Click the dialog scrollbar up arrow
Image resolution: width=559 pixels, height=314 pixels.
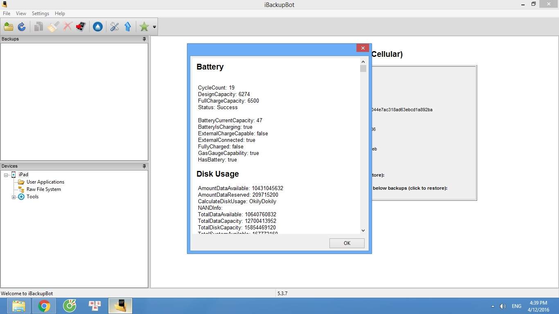pyautogui.click(x=363, y=61)
